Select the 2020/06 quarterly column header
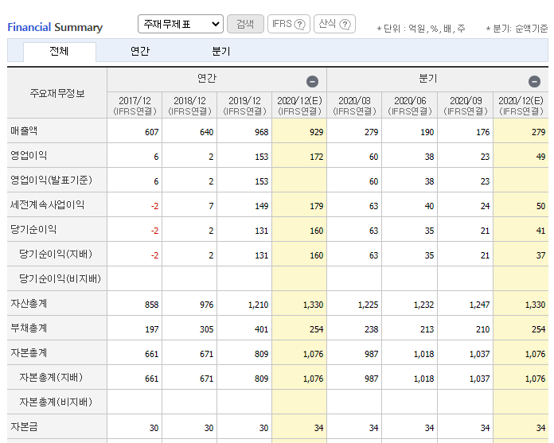 pos(410,106)
